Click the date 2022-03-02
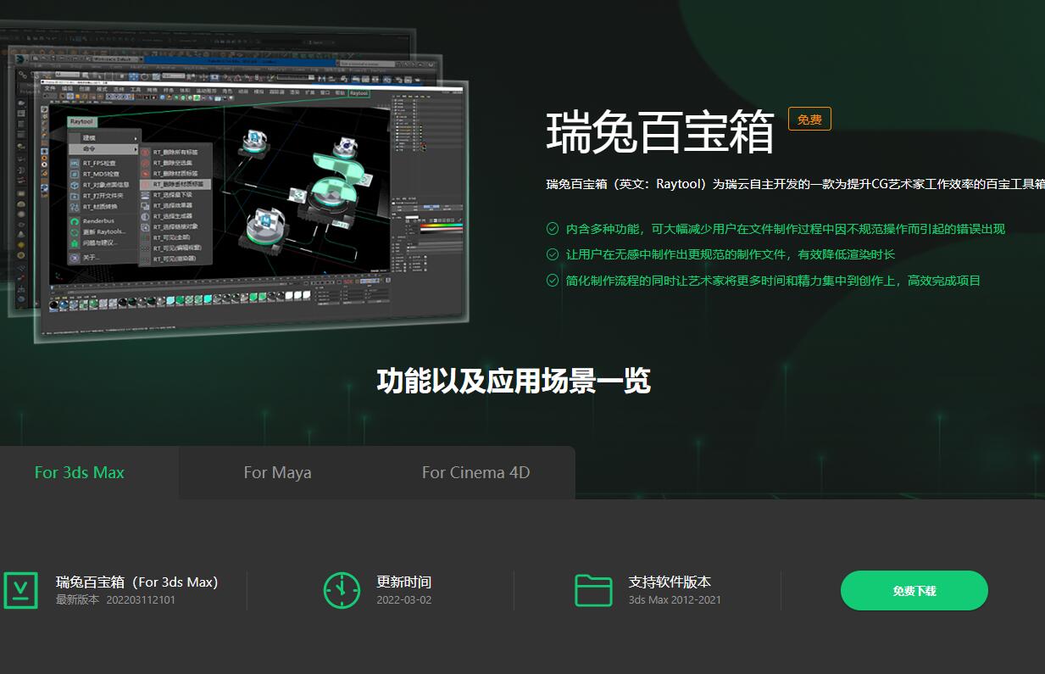The height and width of the screenshot is (674, 1045). click(x=404, y=600)
